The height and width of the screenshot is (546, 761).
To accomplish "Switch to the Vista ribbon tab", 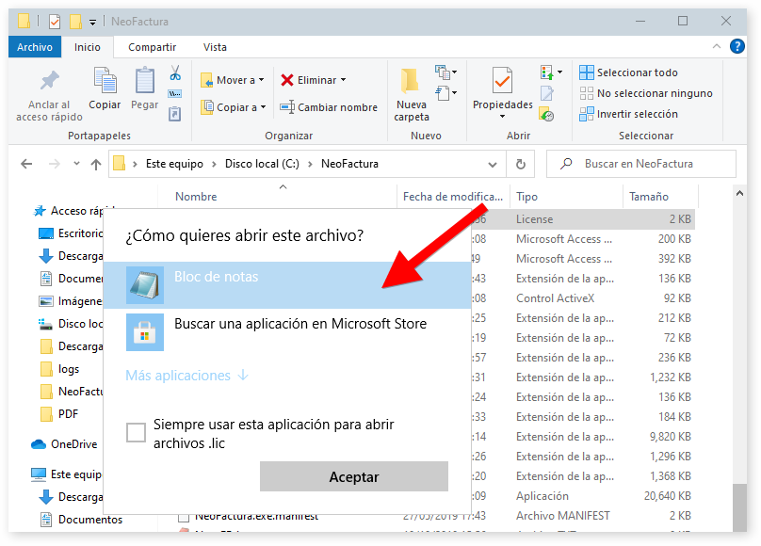I will pyautogui.click(x=215, y=47).
